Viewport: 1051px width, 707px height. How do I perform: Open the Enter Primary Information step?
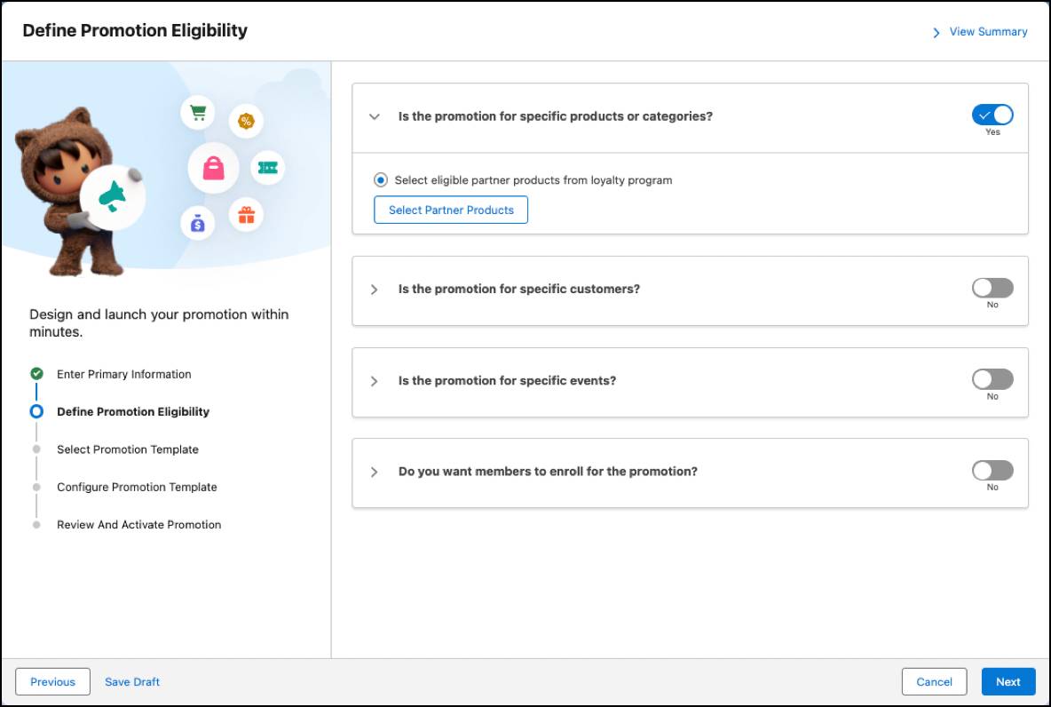pyautogui.click(x=124, y=374)
